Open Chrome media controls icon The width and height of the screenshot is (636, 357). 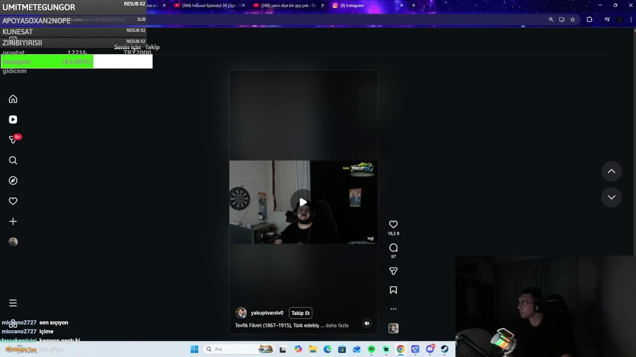click(x=607, y=19)
